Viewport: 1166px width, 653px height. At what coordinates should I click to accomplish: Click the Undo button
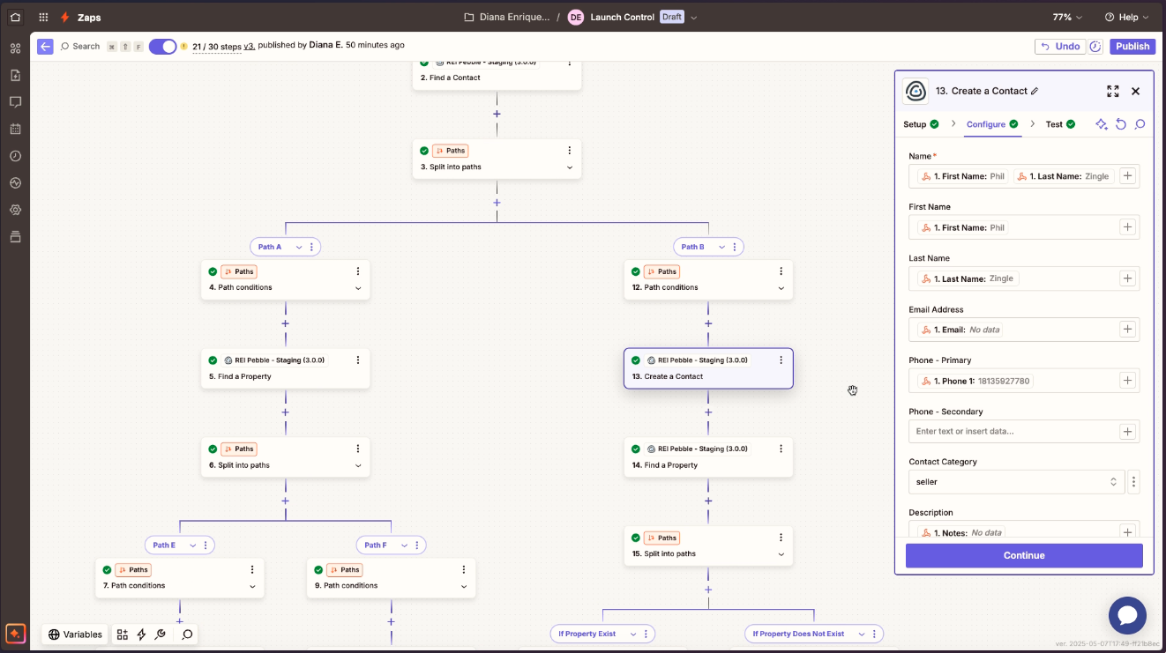pos(1059,46)
